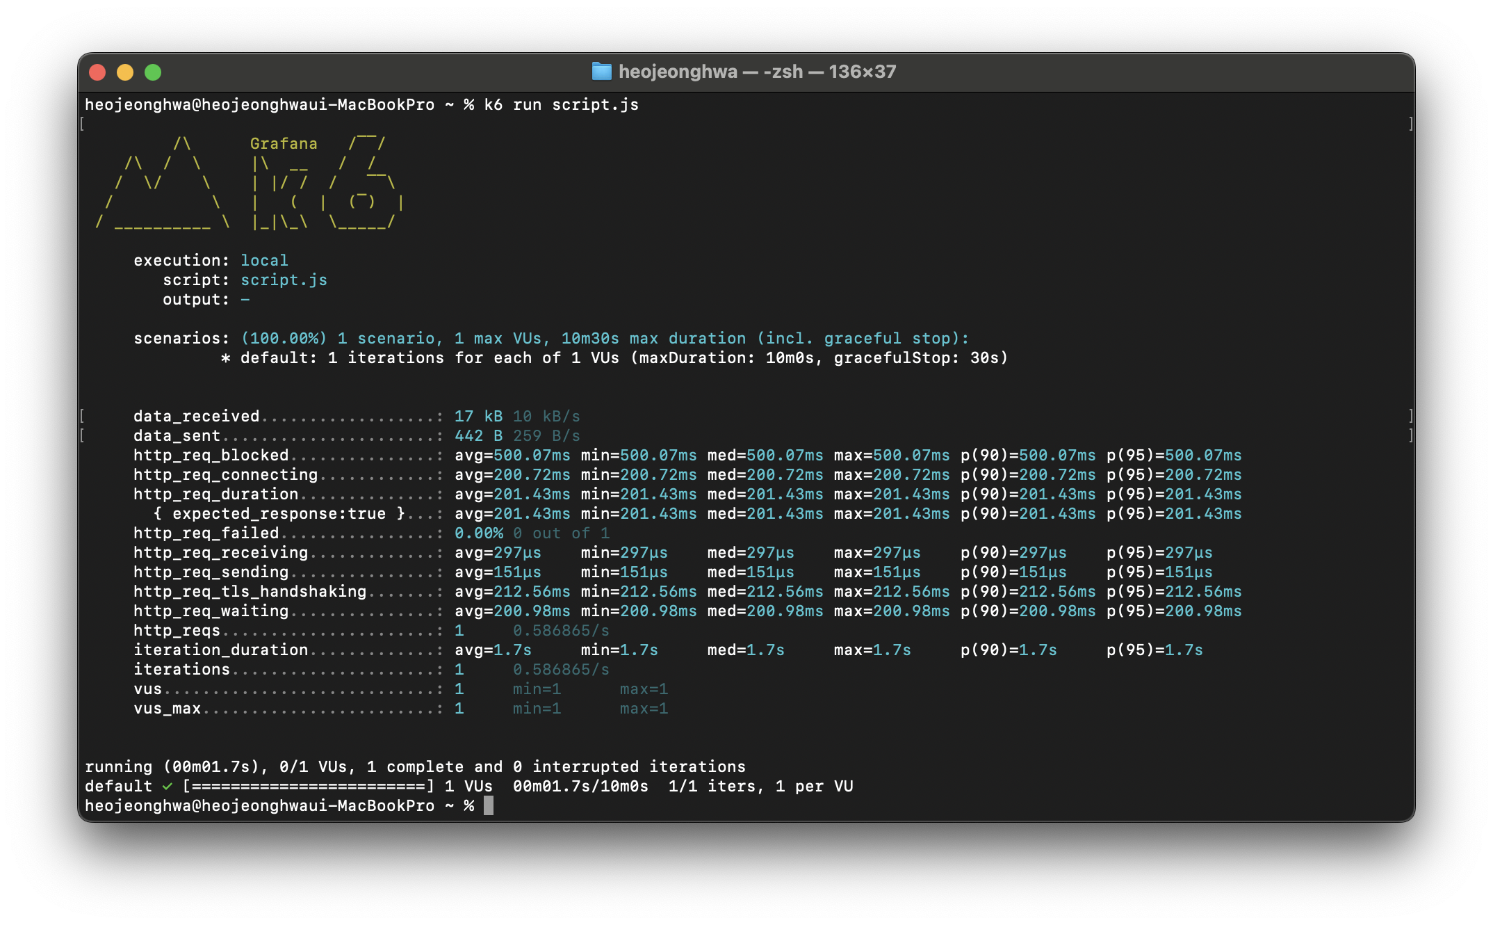Click the 'vus_max' metric name

pos(168,709)
